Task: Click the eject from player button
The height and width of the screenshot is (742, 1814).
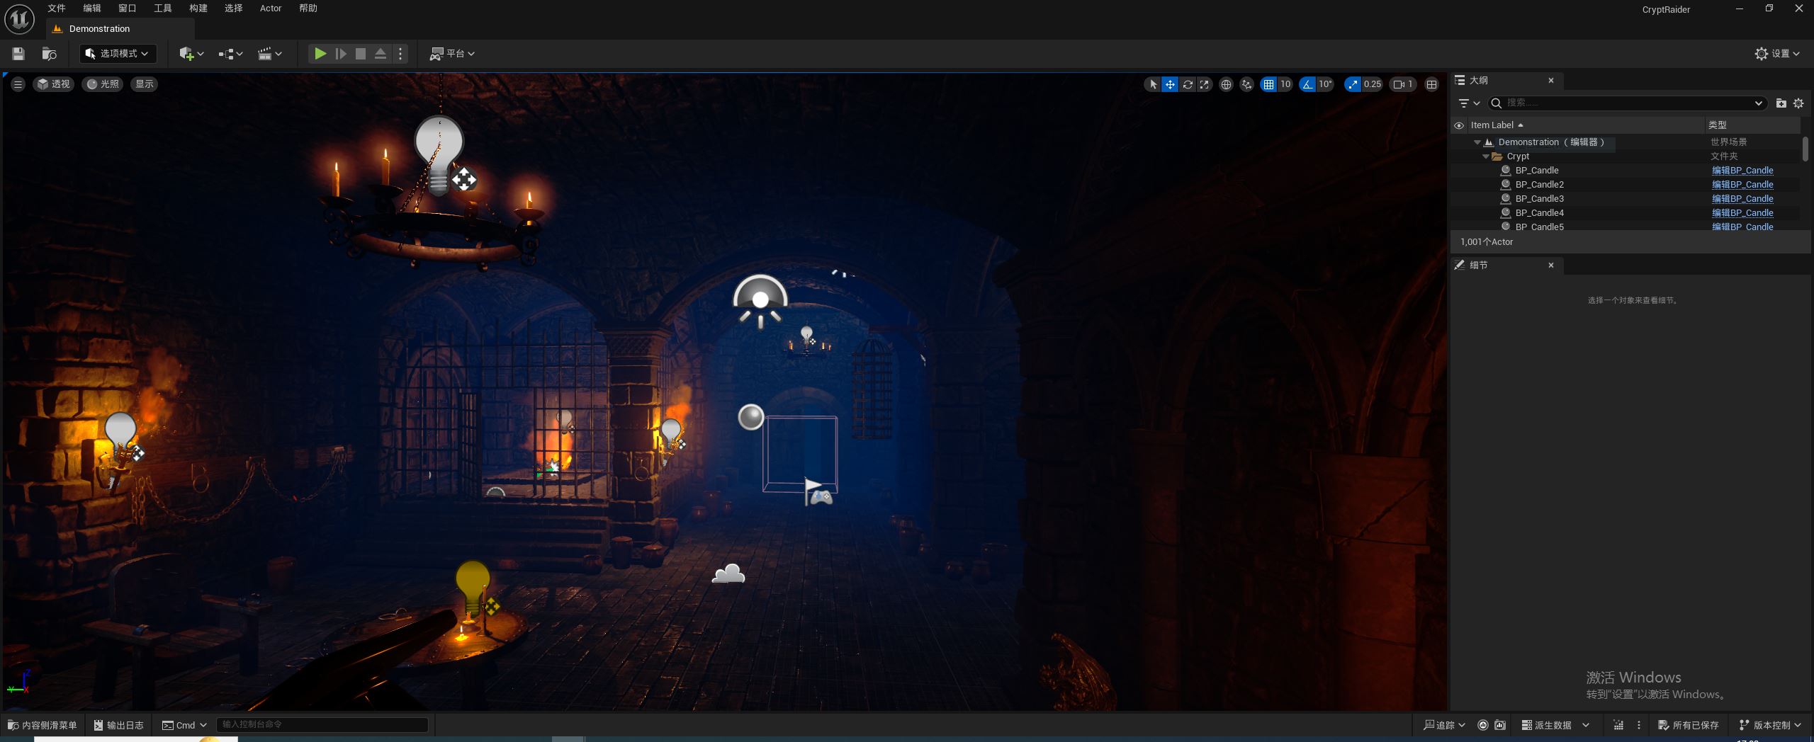Action: point(381,54)
